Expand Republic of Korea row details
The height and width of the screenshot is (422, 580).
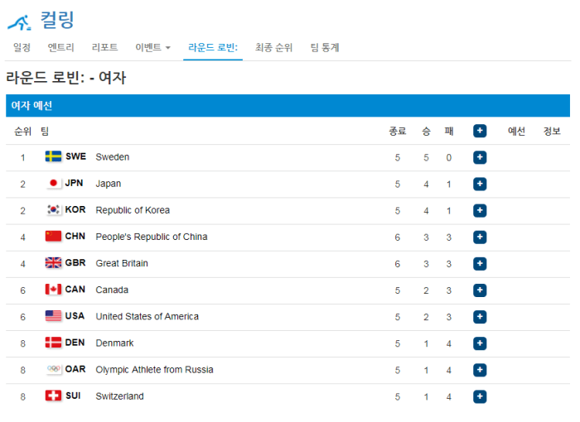[x=480, y=210]
